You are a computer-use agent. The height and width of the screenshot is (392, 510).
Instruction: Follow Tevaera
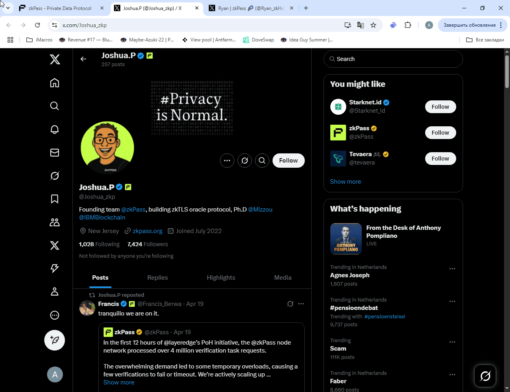(x=440, y=159)
